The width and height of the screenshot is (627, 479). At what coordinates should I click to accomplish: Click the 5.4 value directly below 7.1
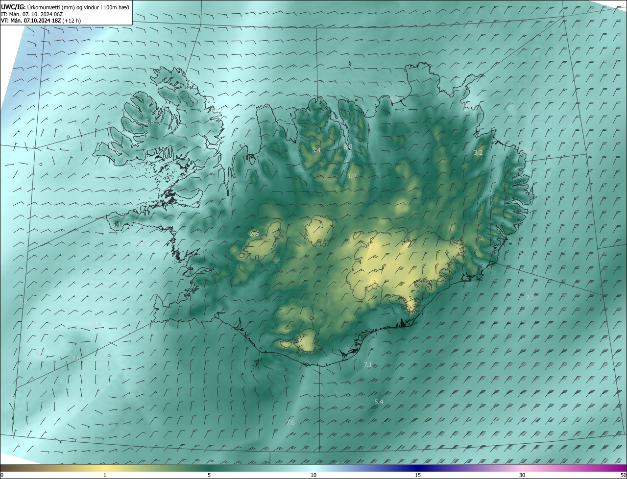(379, 402)
